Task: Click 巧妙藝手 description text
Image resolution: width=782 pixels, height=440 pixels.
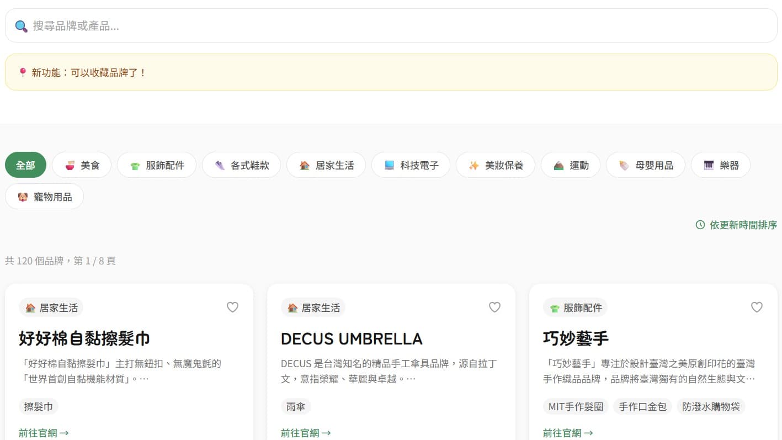Action: [649, 371]
